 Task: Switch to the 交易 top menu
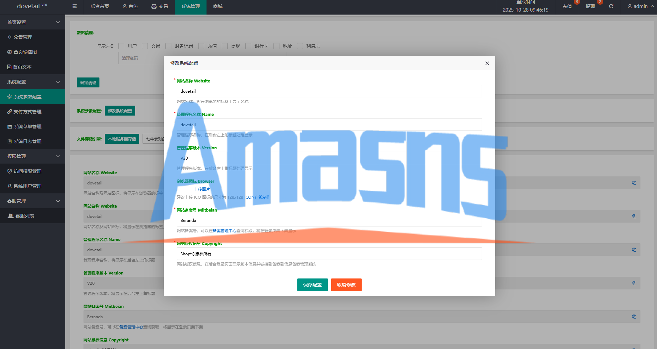159,6
